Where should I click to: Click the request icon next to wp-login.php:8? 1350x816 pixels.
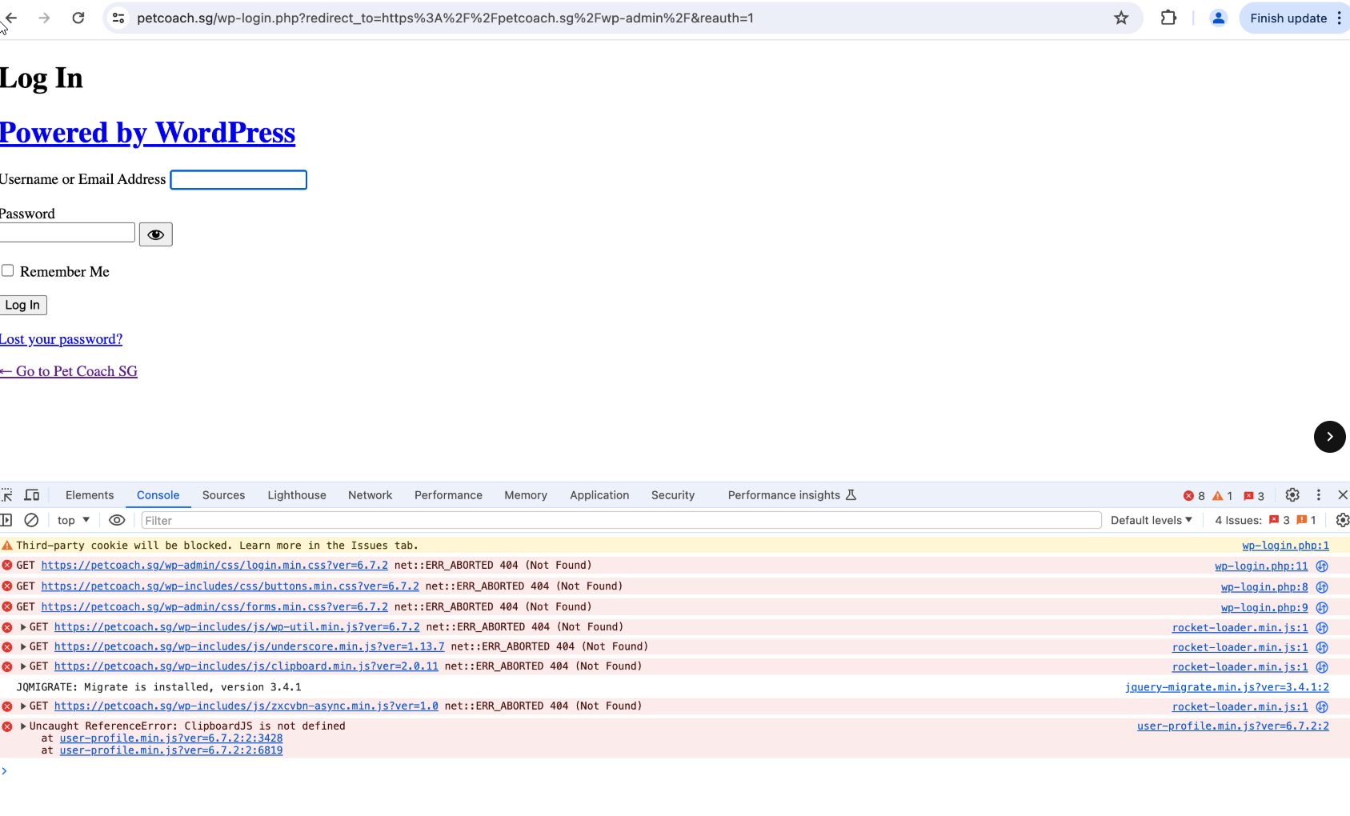coord(1322,587)
